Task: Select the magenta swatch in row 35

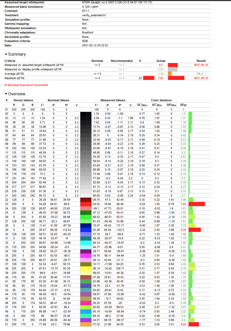Action: (86, 256)
